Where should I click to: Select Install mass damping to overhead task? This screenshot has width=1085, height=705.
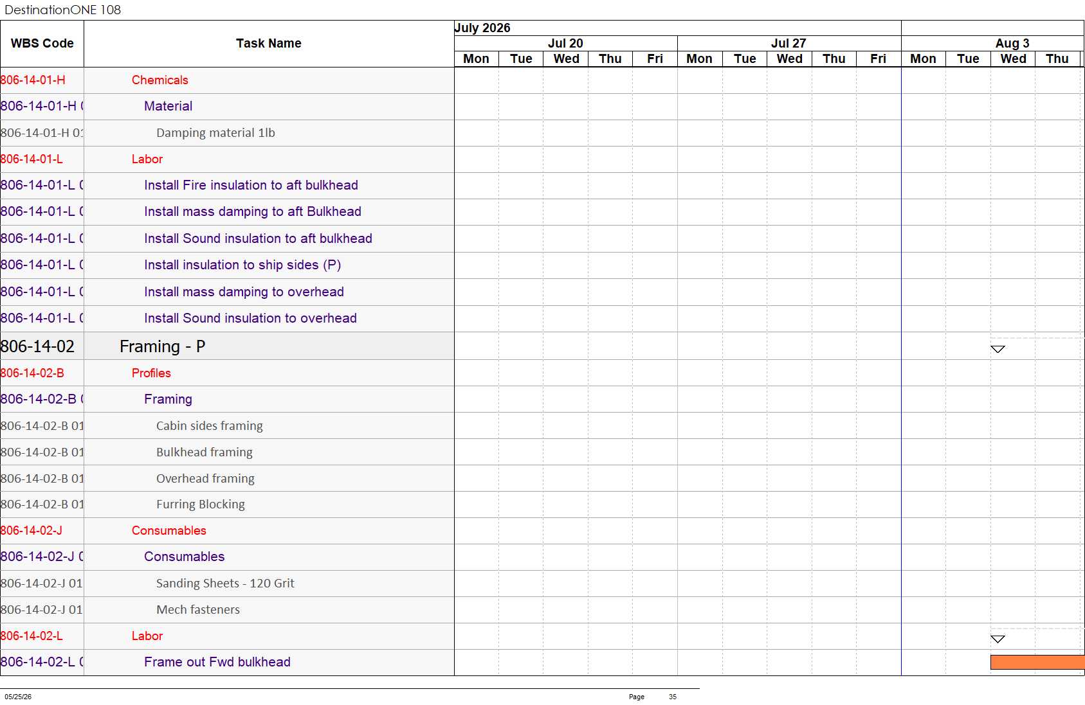[244, 292]
